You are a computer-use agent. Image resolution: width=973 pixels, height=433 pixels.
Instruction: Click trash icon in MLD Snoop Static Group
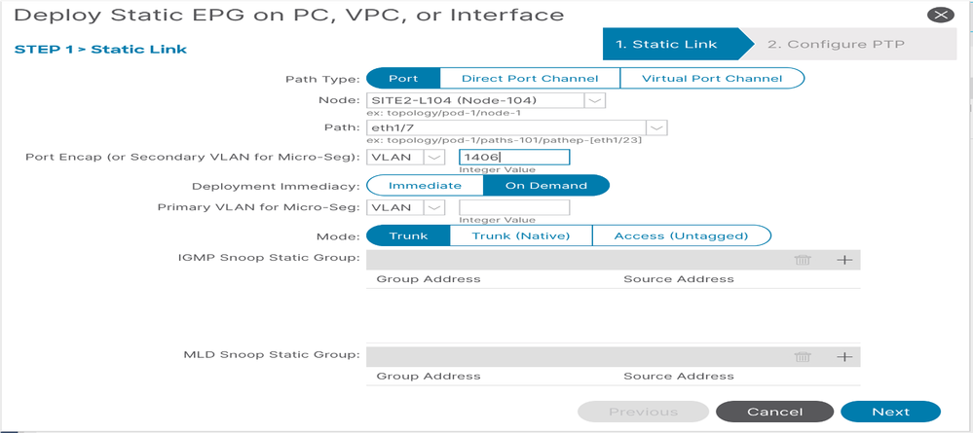[803, 357]
